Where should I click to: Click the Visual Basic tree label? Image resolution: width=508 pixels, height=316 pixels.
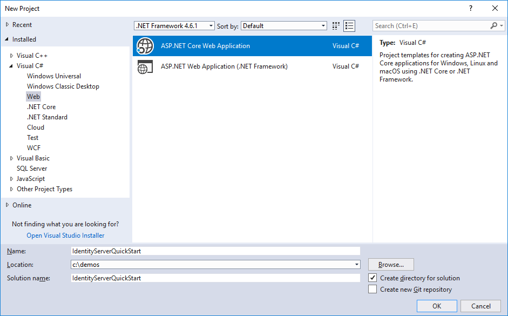tap(33, 158)
